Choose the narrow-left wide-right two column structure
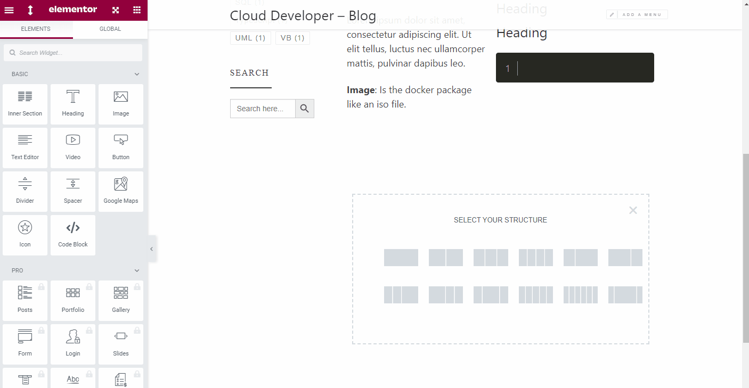Image resolution: width=749 pixels, height=388 pixels. (x=581, y=258)
